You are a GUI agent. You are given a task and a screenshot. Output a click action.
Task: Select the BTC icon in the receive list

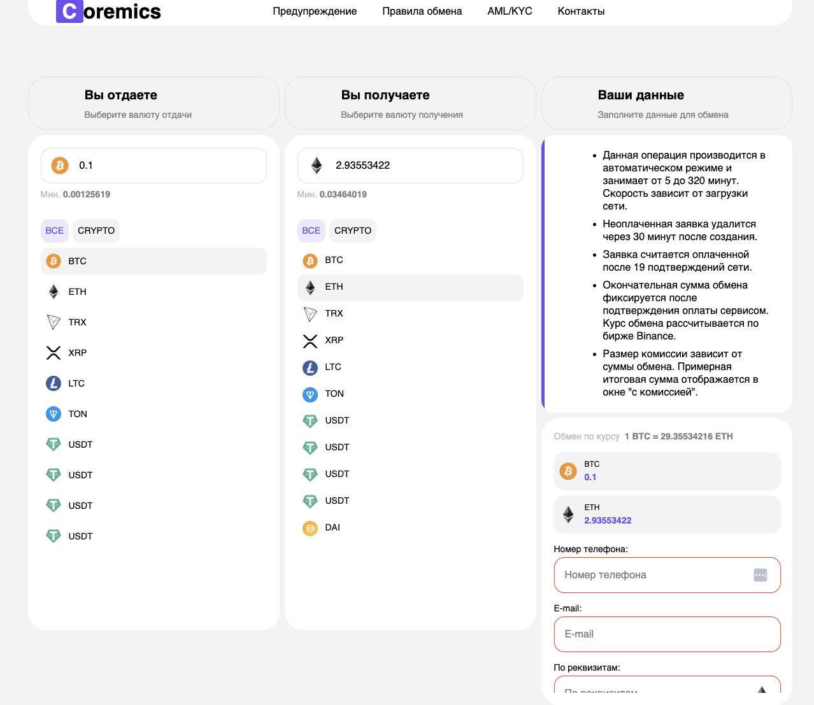[x=310, y=260]
